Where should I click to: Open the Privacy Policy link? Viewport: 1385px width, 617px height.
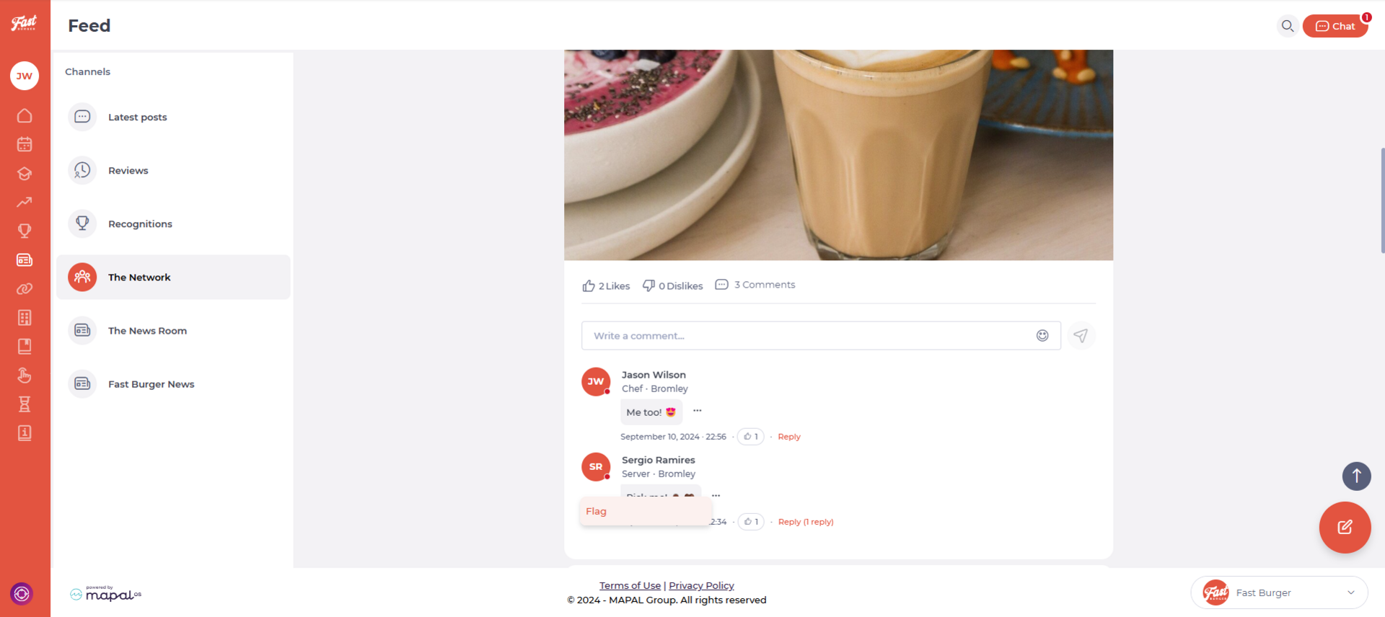coord(701,585)
